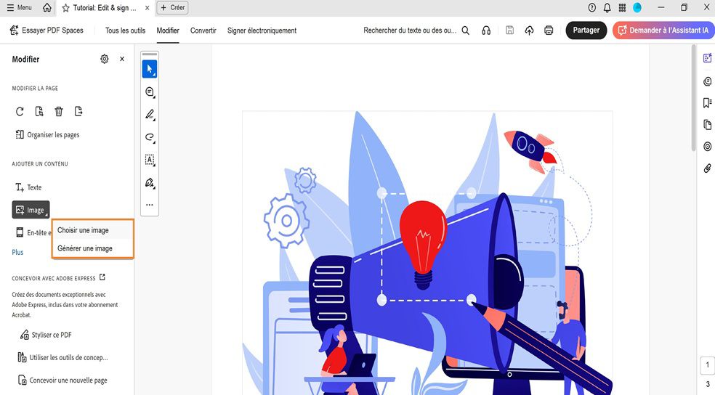
Task: Switch to the Modifier tab
Action: (168, 30)
